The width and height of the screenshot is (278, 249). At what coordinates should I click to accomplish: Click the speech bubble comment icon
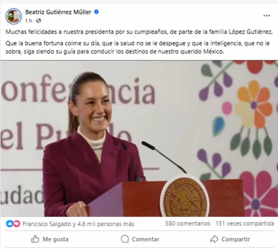[125, 239]
